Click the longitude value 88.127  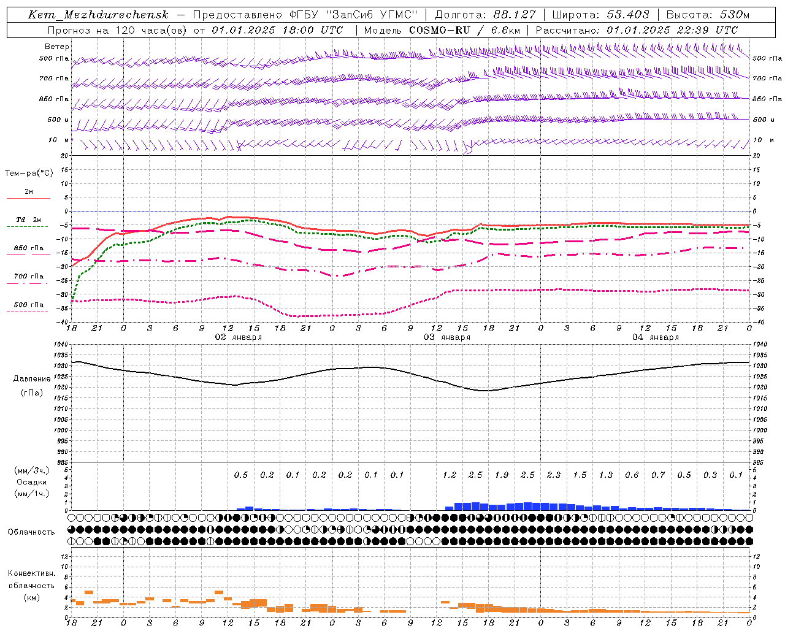coord(515,15)
